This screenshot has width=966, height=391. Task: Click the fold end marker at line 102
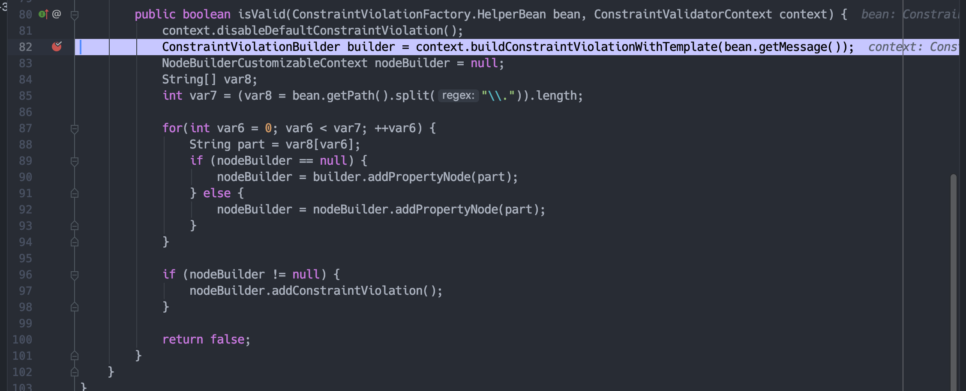click(x=75, y=372)
